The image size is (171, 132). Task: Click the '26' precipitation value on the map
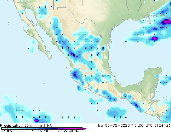(74, 55)
